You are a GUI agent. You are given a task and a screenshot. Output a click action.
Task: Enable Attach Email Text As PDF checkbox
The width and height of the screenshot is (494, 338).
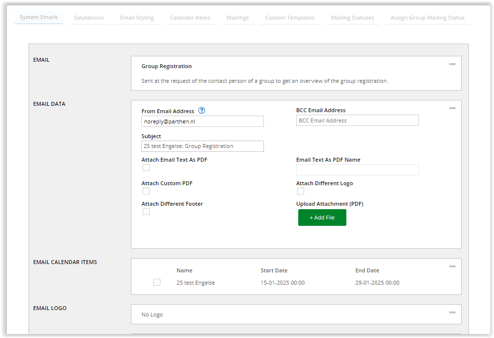(x=146, y=168)
